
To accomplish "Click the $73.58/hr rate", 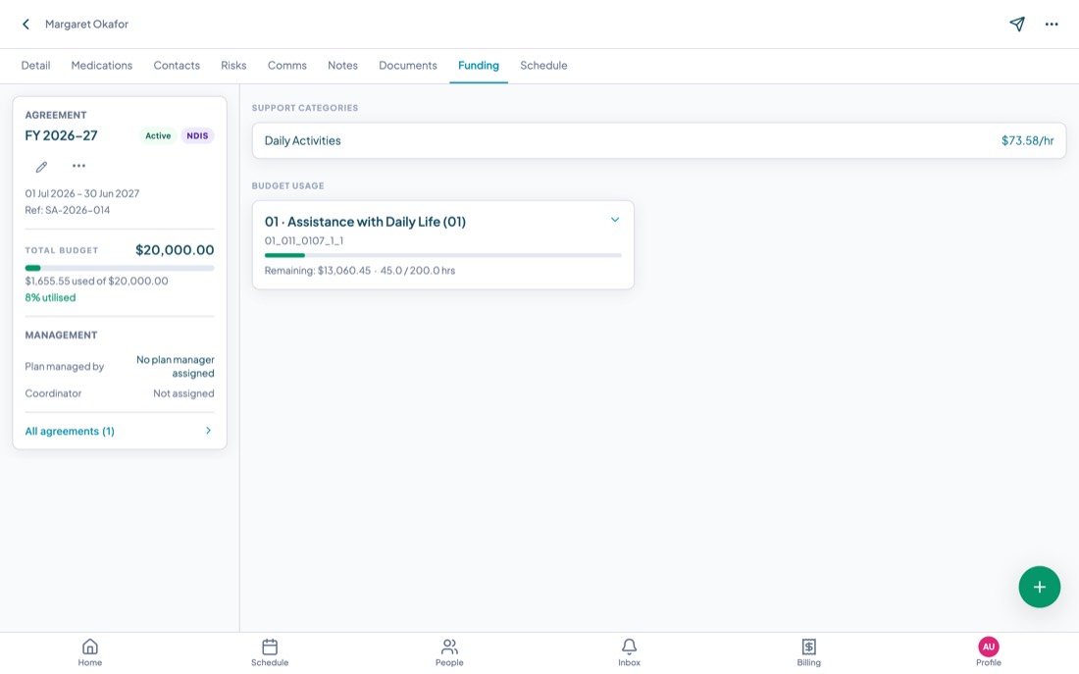I will click(x=1027, y=140).
